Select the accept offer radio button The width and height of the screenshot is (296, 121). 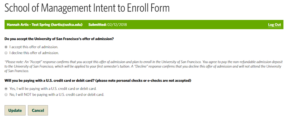[6, 47]
